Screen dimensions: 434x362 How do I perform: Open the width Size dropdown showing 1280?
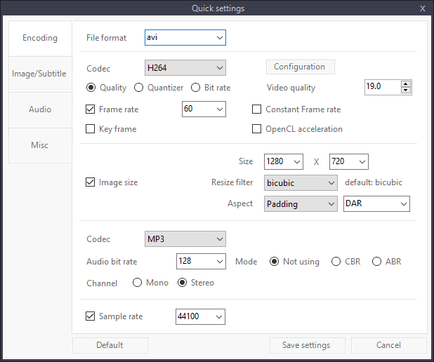point(284,162)
